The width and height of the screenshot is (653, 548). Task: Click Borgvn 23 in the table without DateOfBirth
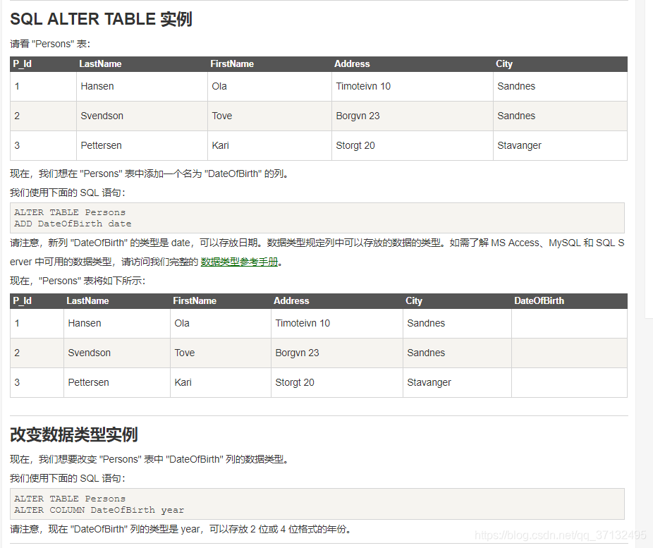358,116
